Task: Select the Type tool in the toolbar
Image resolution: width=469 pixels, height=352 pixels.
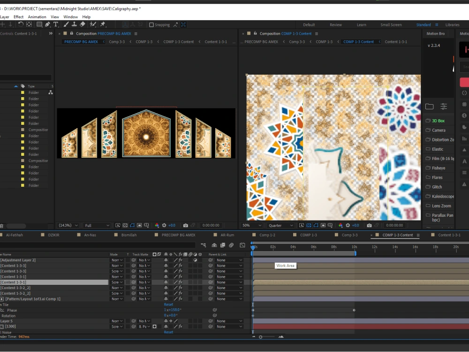Action: 56,23
